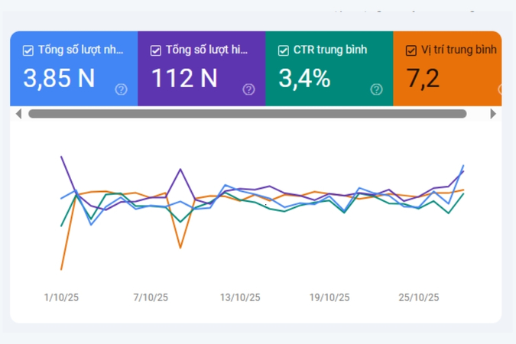Uncheck the Tổng số lượt hi... checkbox

point(156,50)
